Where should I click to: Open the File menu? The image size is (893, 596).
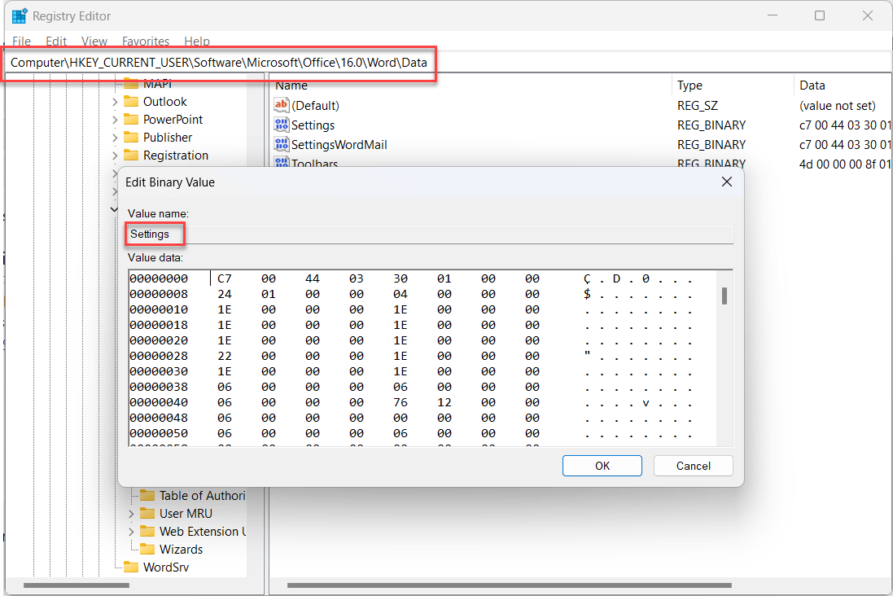click(22, 41)
